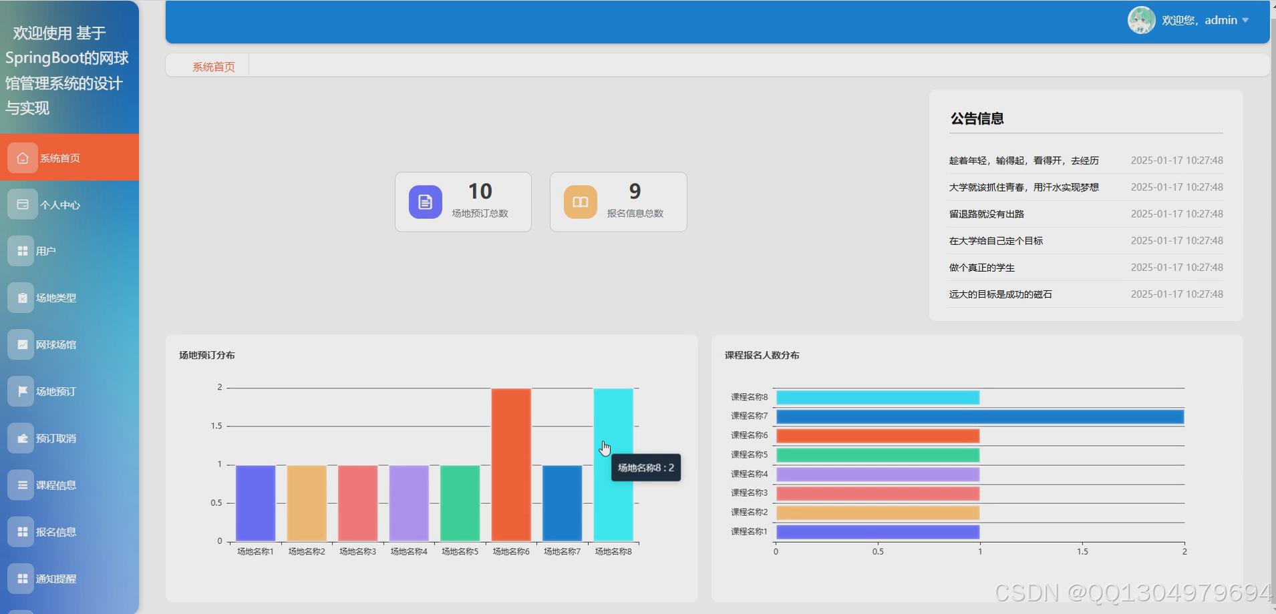Expand the admin account dropdown arrow
The width and height of the screenshot is (1276, 614).
tap(1245, 21)
